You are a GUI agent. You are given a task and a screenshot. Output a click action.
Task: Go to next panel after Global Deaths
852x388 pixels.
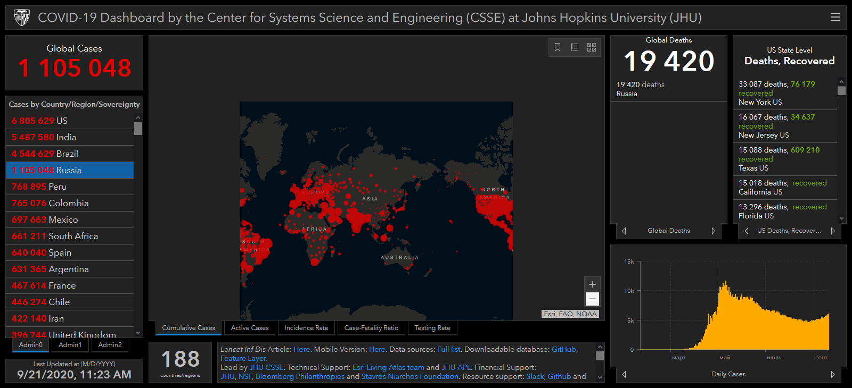coord(714,231)
